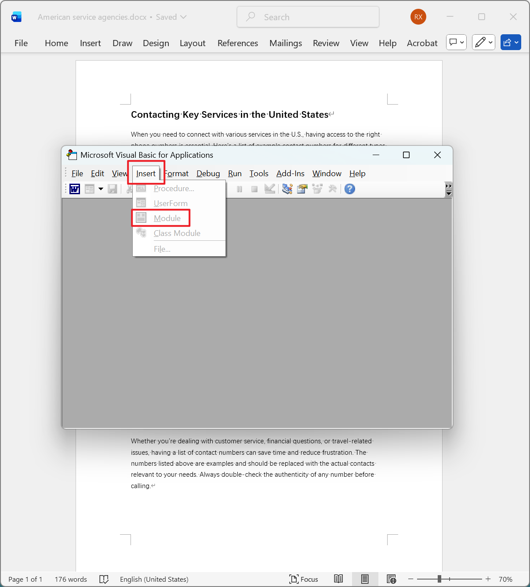Screen dimensions: 530x587
Task: Activate Focus mode in the status bar
Action: [304, 579]
